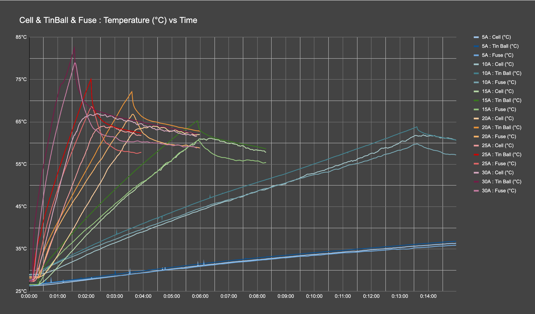The width and height of the screenshot is (535, 314).
Task: Click the '30A : Cell (°C)' legend label
Action: (x=498, y=173)
